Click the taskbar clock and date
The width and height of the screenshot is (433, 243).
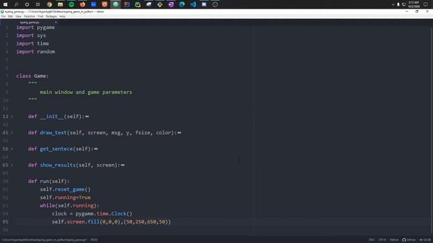click(413, 5)
